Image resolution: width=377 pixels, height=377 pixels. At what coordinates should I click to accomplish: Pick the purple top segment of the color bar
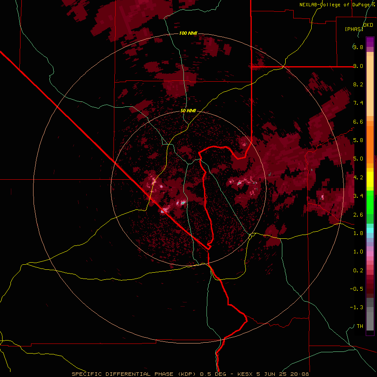370,42
